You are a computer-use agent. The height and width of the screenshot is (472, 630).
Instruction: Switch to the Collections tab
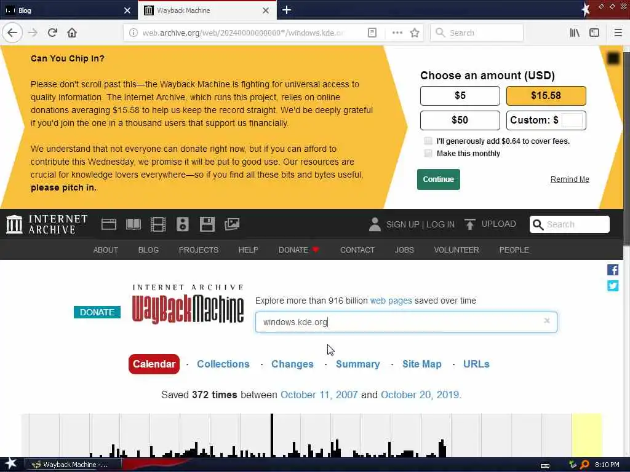tap(223, 364)
